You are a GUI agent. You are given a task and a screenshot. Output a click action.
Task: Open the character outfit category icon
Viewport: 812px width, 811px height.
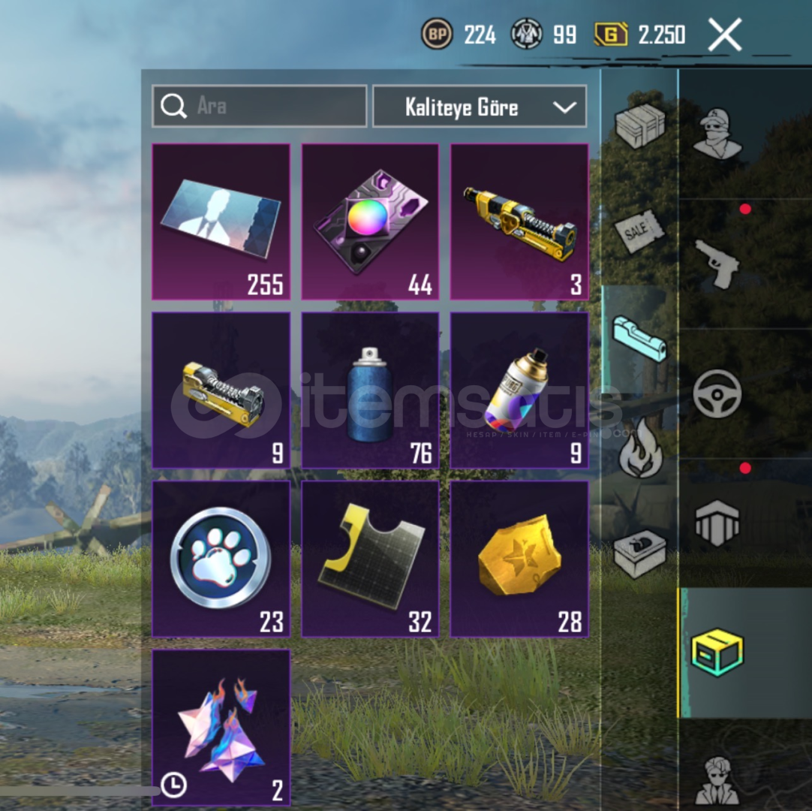click(x=717, y=134)
